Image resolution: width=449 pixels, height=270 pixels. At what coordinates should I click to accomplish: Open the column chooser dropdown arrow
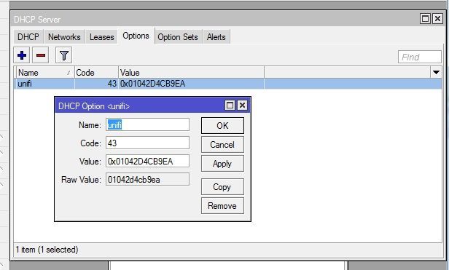coord(436,72)
